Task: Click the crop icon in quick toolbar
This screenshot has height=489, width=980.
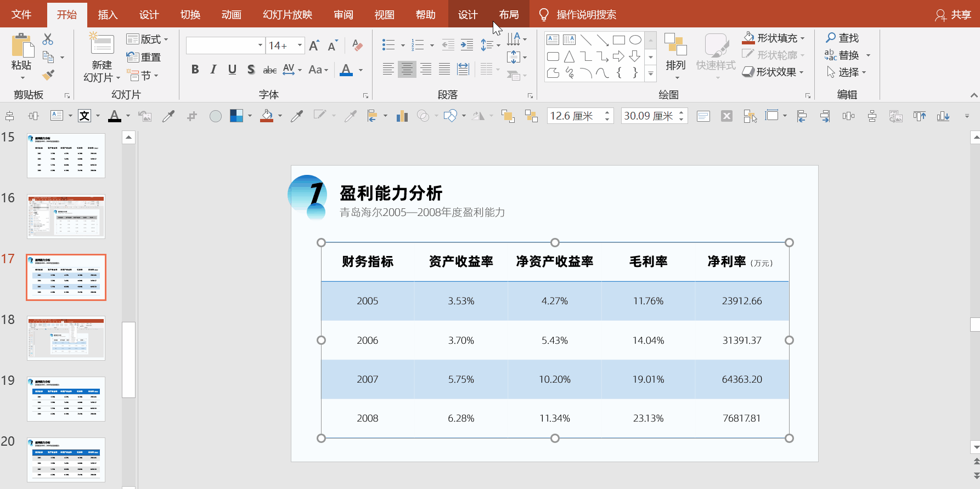Action: (x=192, y=116)
